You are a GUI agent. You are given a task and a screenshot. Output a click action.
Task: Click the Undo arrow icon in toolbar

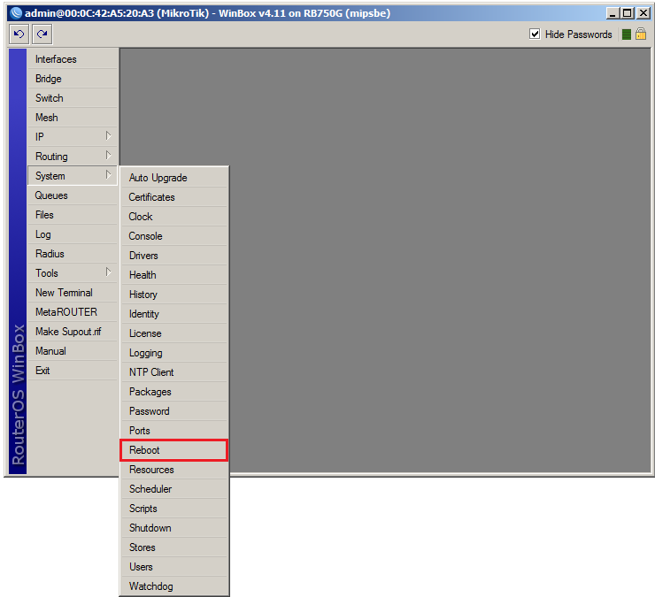19,34
